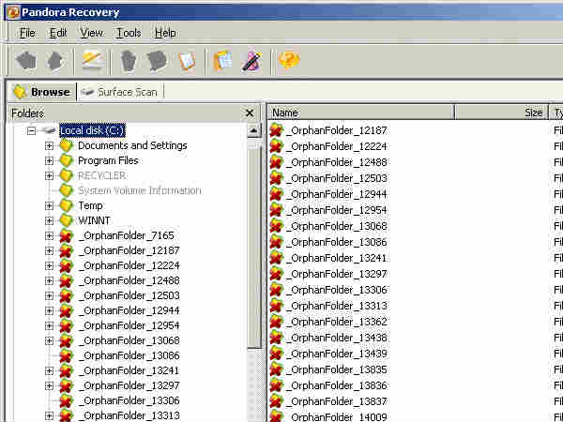Select _OrphanFolder_13835 in the file list
This screenshot has height=422, width=563.
[x=337, y=369]
